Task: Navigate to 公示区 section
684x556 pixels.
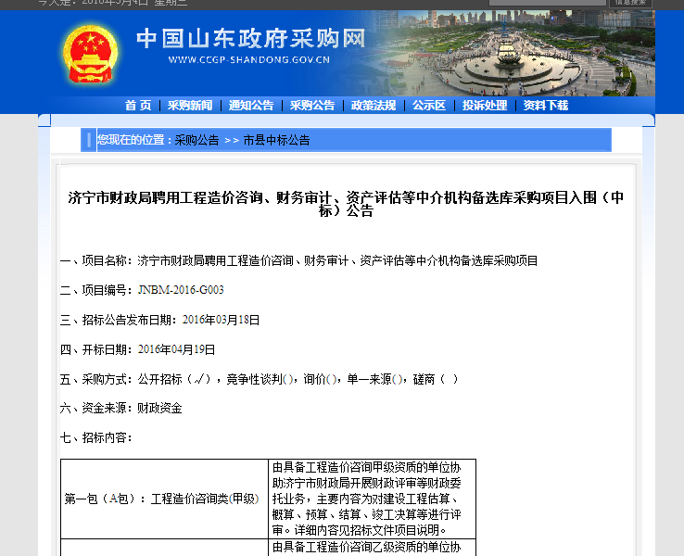Action: click(429, 106)
